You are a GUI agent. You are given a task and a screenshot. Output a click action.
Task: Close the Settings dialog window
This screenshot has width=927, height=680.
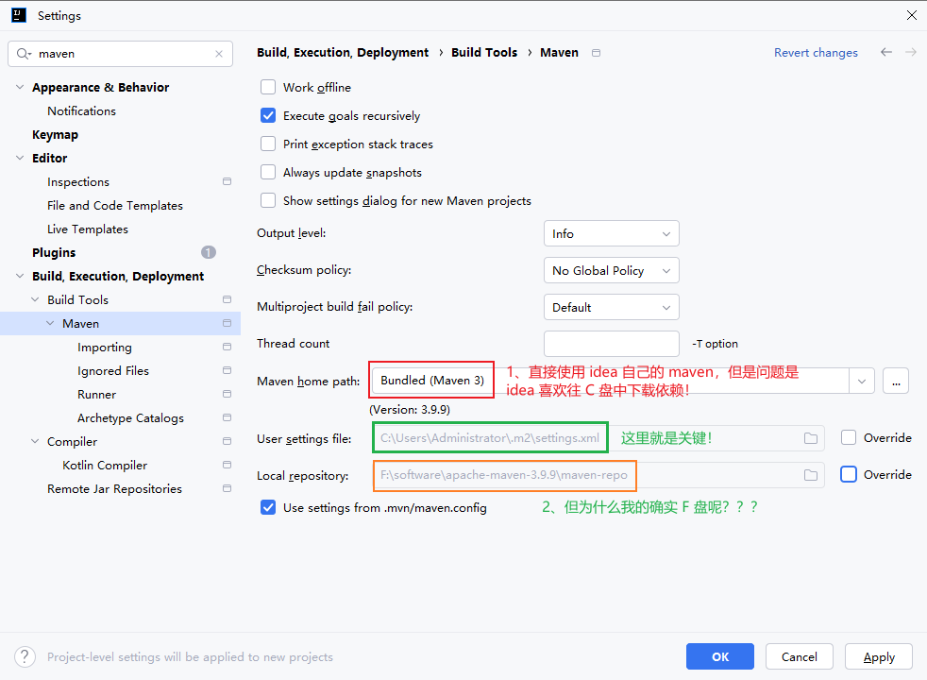point(912,15)
